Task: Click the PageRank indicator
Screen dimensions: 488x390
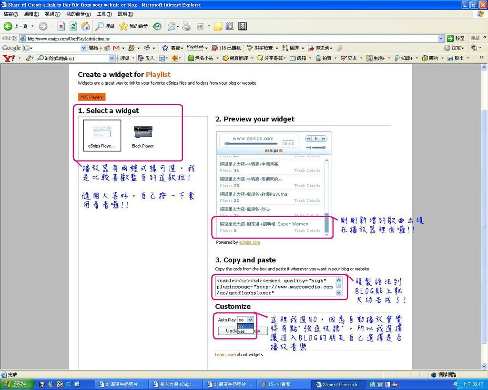Action: coord(195,48)
